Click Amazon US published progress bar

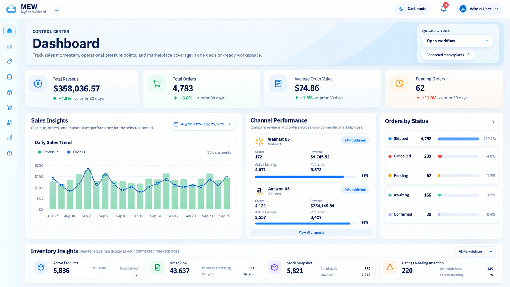point(306,224)
